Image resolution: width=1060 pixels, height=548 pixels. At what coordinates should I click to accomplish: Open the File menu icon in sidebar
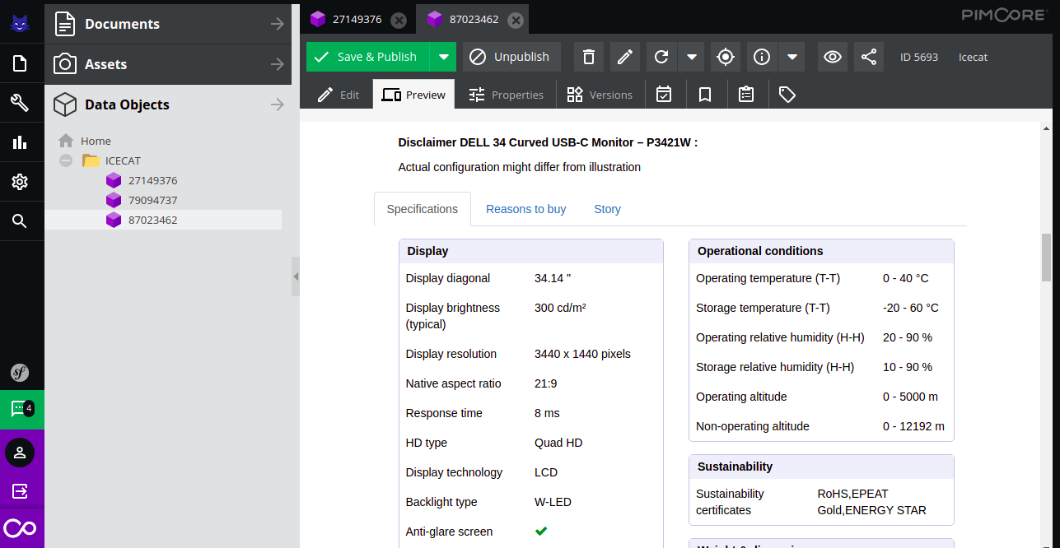(x=20, y=63)
